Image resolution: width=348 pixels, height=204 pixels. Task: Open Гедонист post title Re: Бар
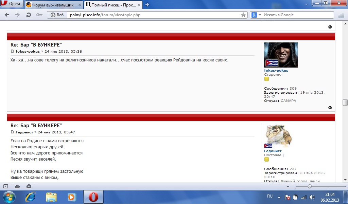coord(36,125)
